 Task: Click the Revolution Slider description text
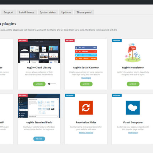pyautogui.click(x=86, y=128)
